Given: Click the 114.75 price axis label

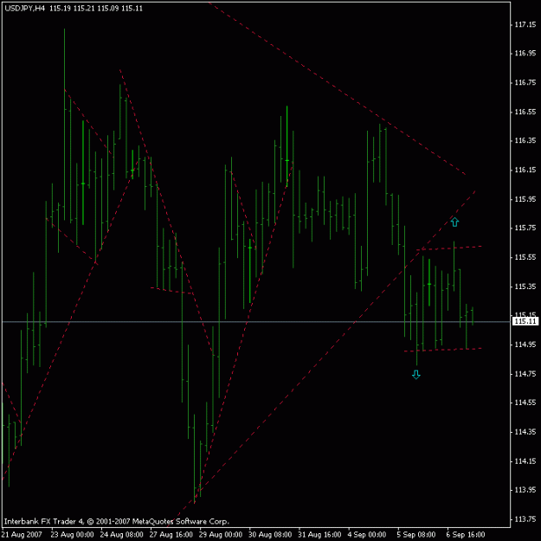Looking at the screenshot, I should click(x=525, y=374).
